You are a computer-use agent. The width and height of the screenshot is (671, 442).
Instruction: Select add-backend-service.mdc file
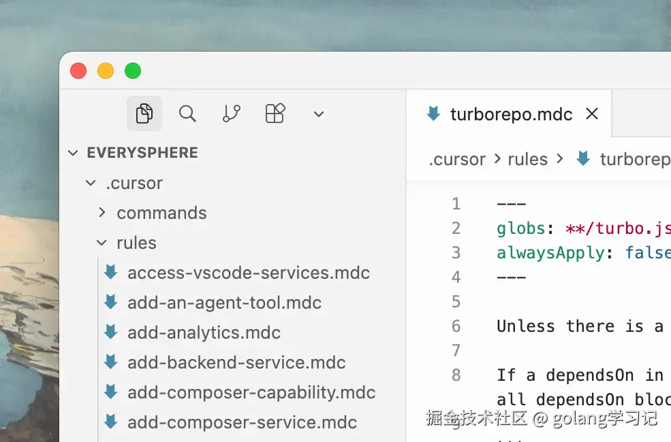[x=236, y=362]
